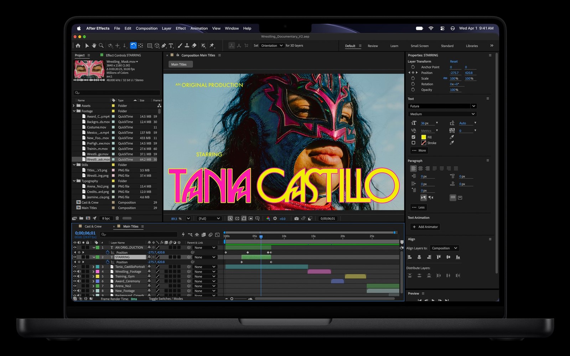Select the Brush tool
The height and width of the screenshot is (356, 570).
(180, 46)
